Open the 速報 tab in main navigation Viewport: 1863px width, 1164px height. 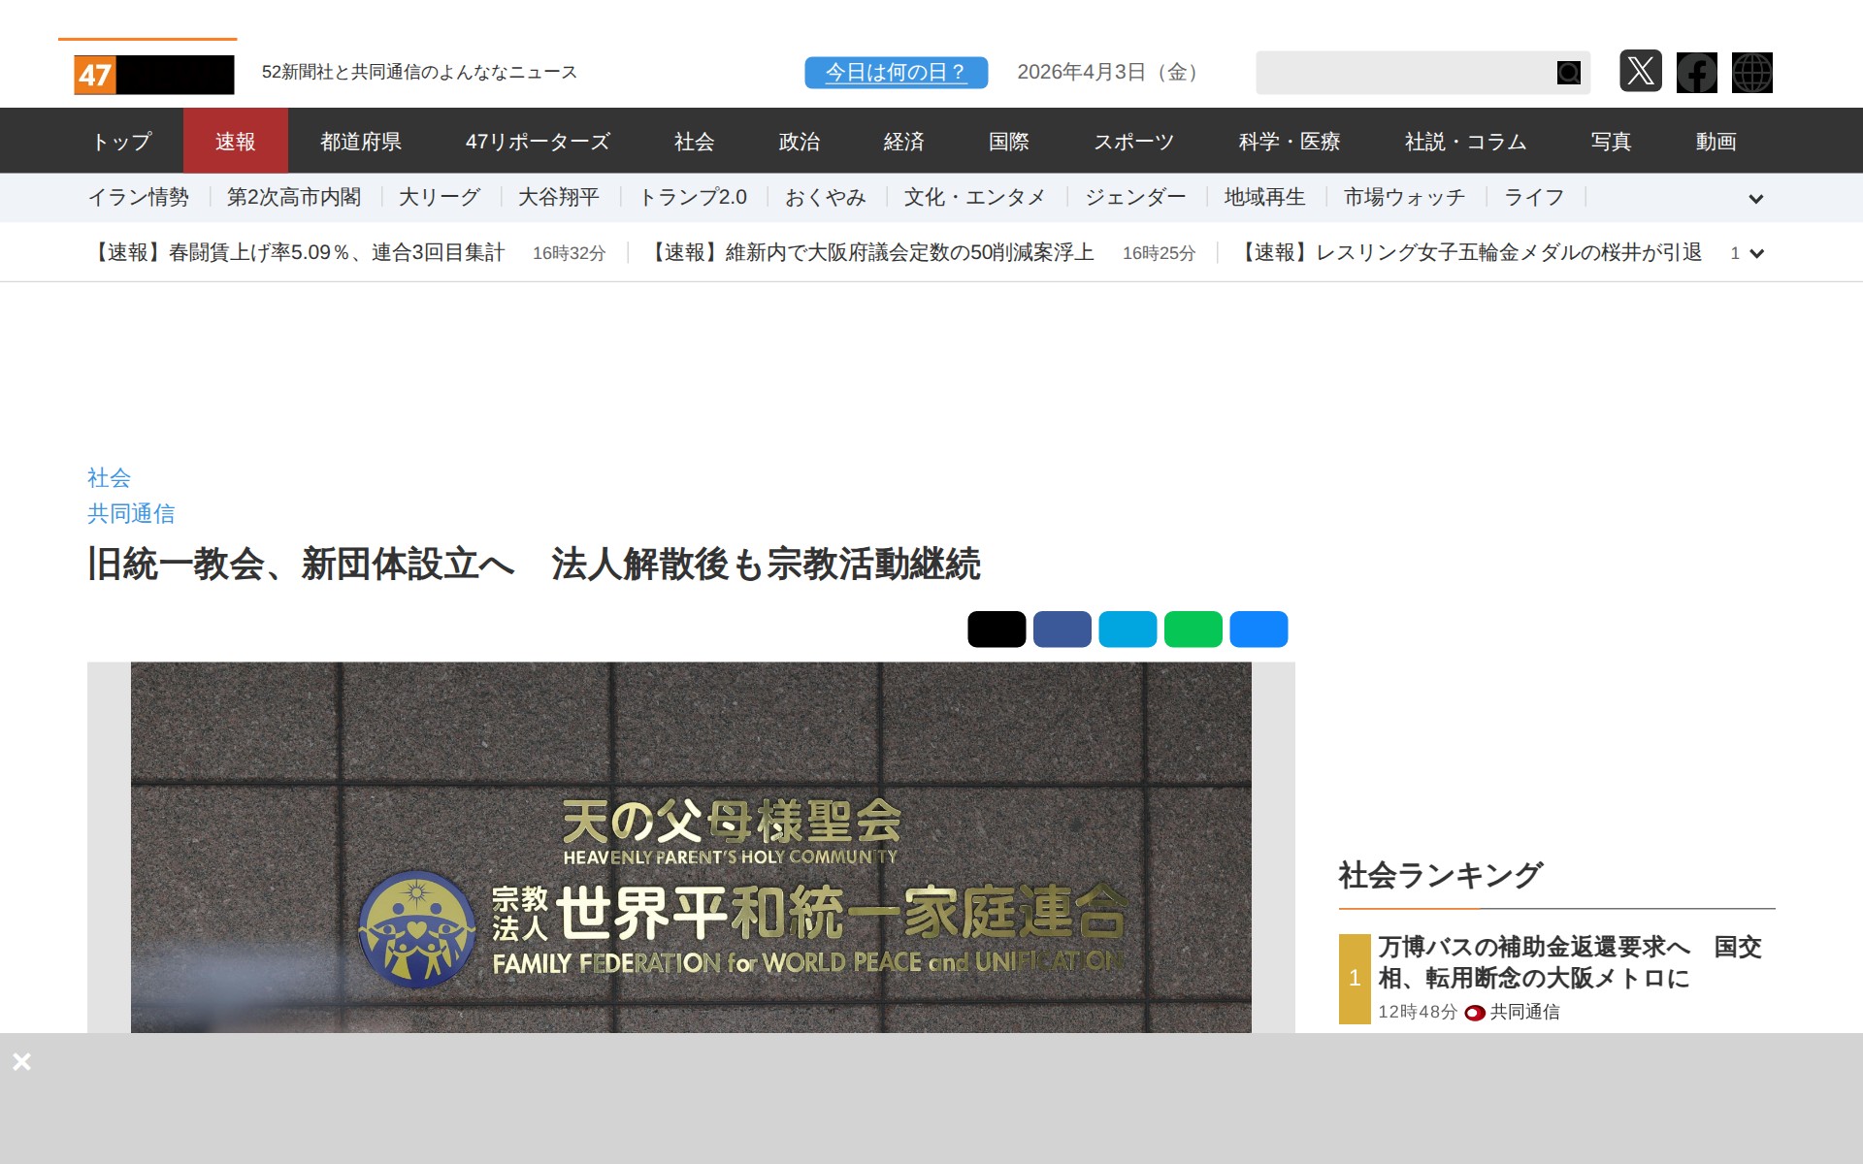pos(235,142)
